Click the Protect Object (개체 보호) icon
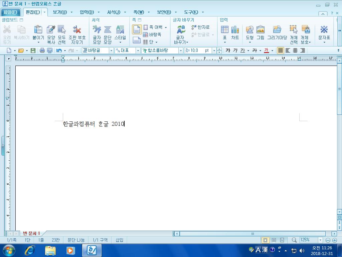The width and height of the screenshot is (342, 257). click(x=306, y=29)
